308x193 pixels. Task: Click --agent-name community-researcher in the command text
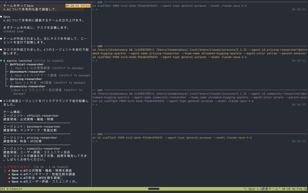(159, 98)
